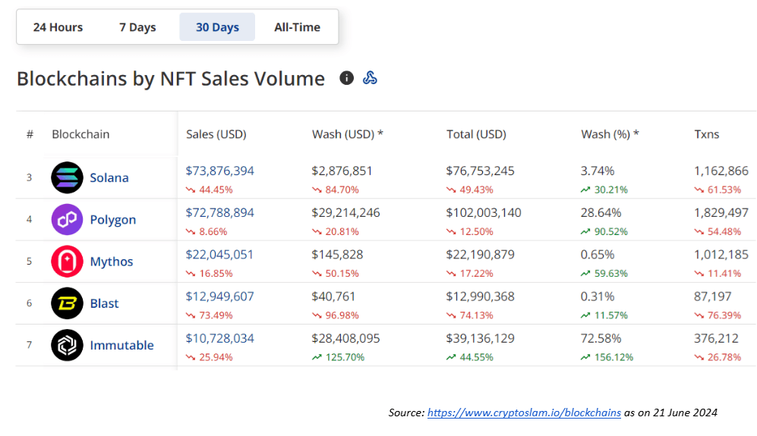Switch to the All-Time tab

(x=297, y=27)
